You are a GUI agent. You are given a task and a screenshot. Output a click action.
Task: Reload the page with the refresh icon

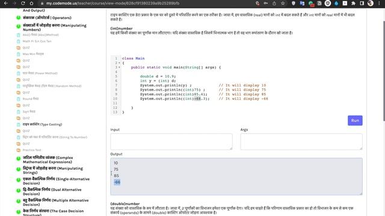23,3
